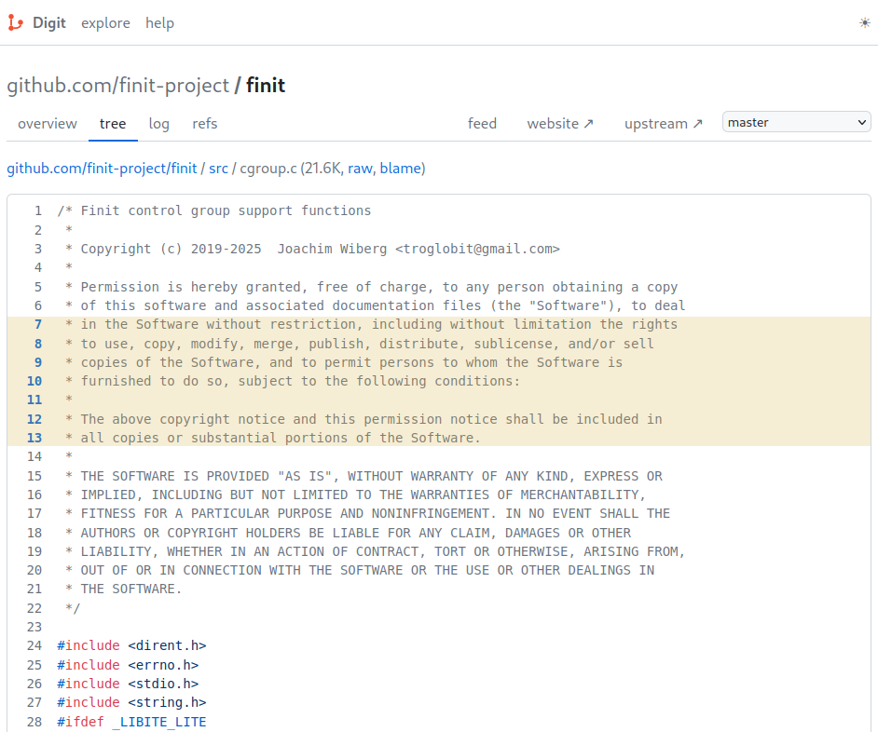
Task: Click line number 3
Action: (x=38, y=249)
